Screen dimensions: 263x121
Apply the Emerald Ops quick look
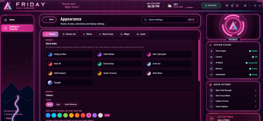tap(119, 64)
